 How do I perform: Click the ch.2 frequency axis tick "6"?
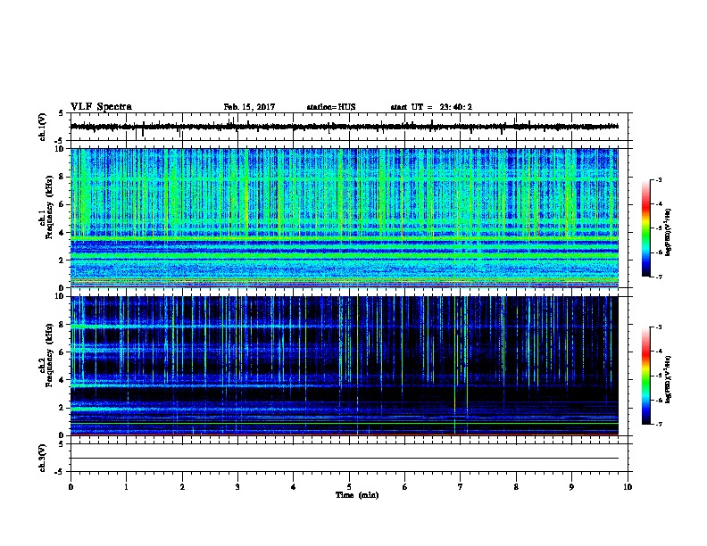[62, 352]
